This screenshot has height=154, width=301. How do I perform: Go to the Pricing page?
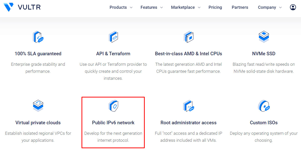pos(215,7)
